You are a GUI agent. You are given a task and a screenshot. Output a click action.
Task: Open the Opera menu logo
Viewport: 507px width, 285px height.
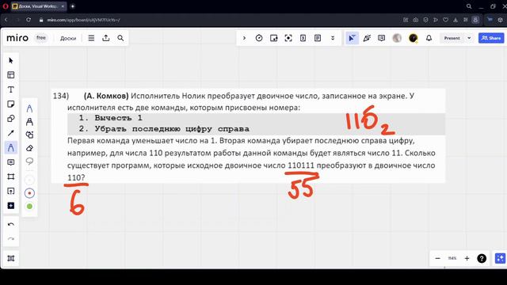[5, 6]
